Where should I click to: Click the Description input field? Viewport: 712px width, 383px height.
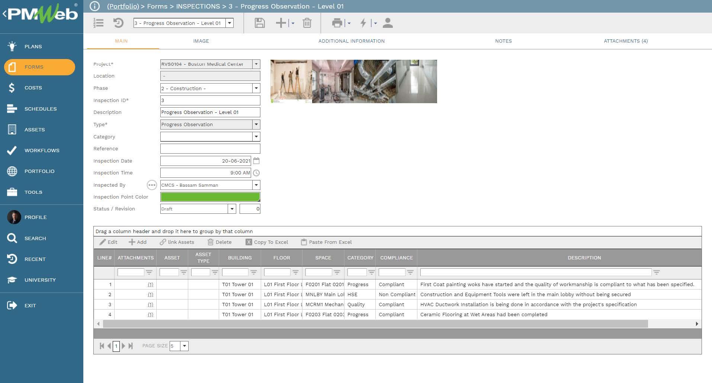click(210, 112)
